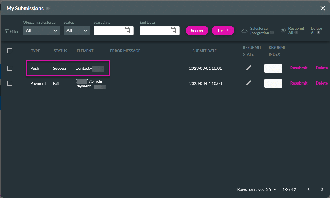This screenshot has width=330, height=198.
Task: Open the End Date calendar picker
Action: click(173, 31)
